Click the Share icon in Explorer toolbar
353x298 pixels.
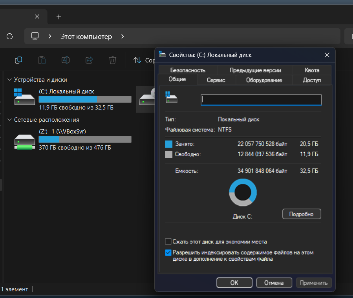coord(89,60)
